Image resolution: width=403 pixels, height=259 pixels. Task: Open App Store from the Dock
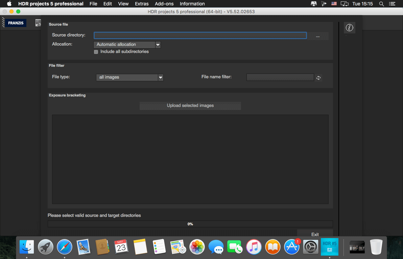292,247
